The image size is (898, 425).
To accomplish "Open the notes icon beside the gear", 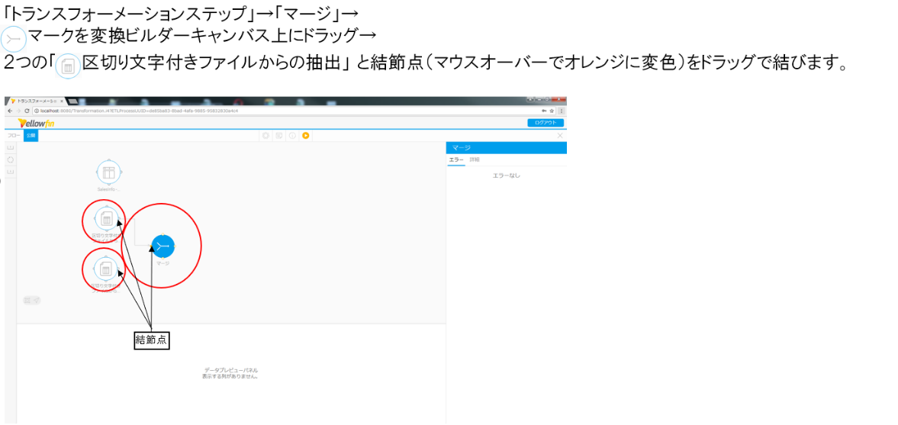I will (x=279, y=136).
